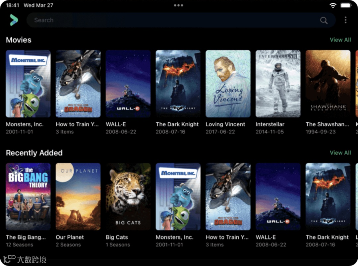This screenshot has height=266, width=358.
Task: Tap the 12 Seasons label
Action: pyautogui.click(x=20, y=245)
